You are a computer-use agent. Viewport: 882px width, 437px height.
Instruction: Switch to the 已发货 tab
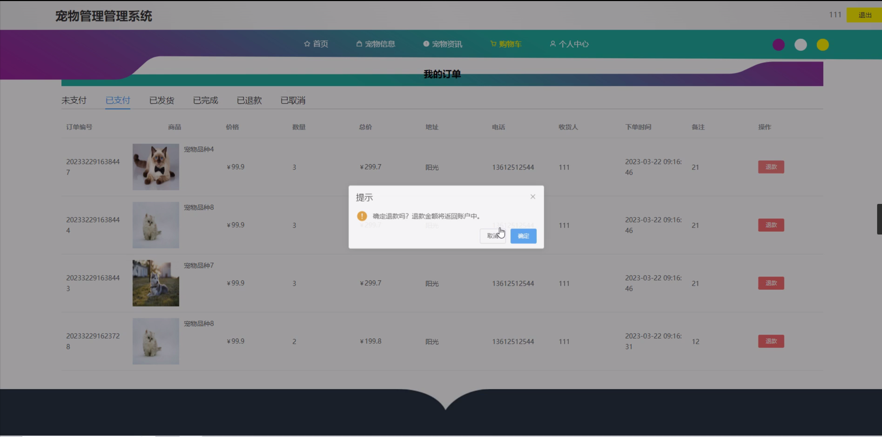162,101
